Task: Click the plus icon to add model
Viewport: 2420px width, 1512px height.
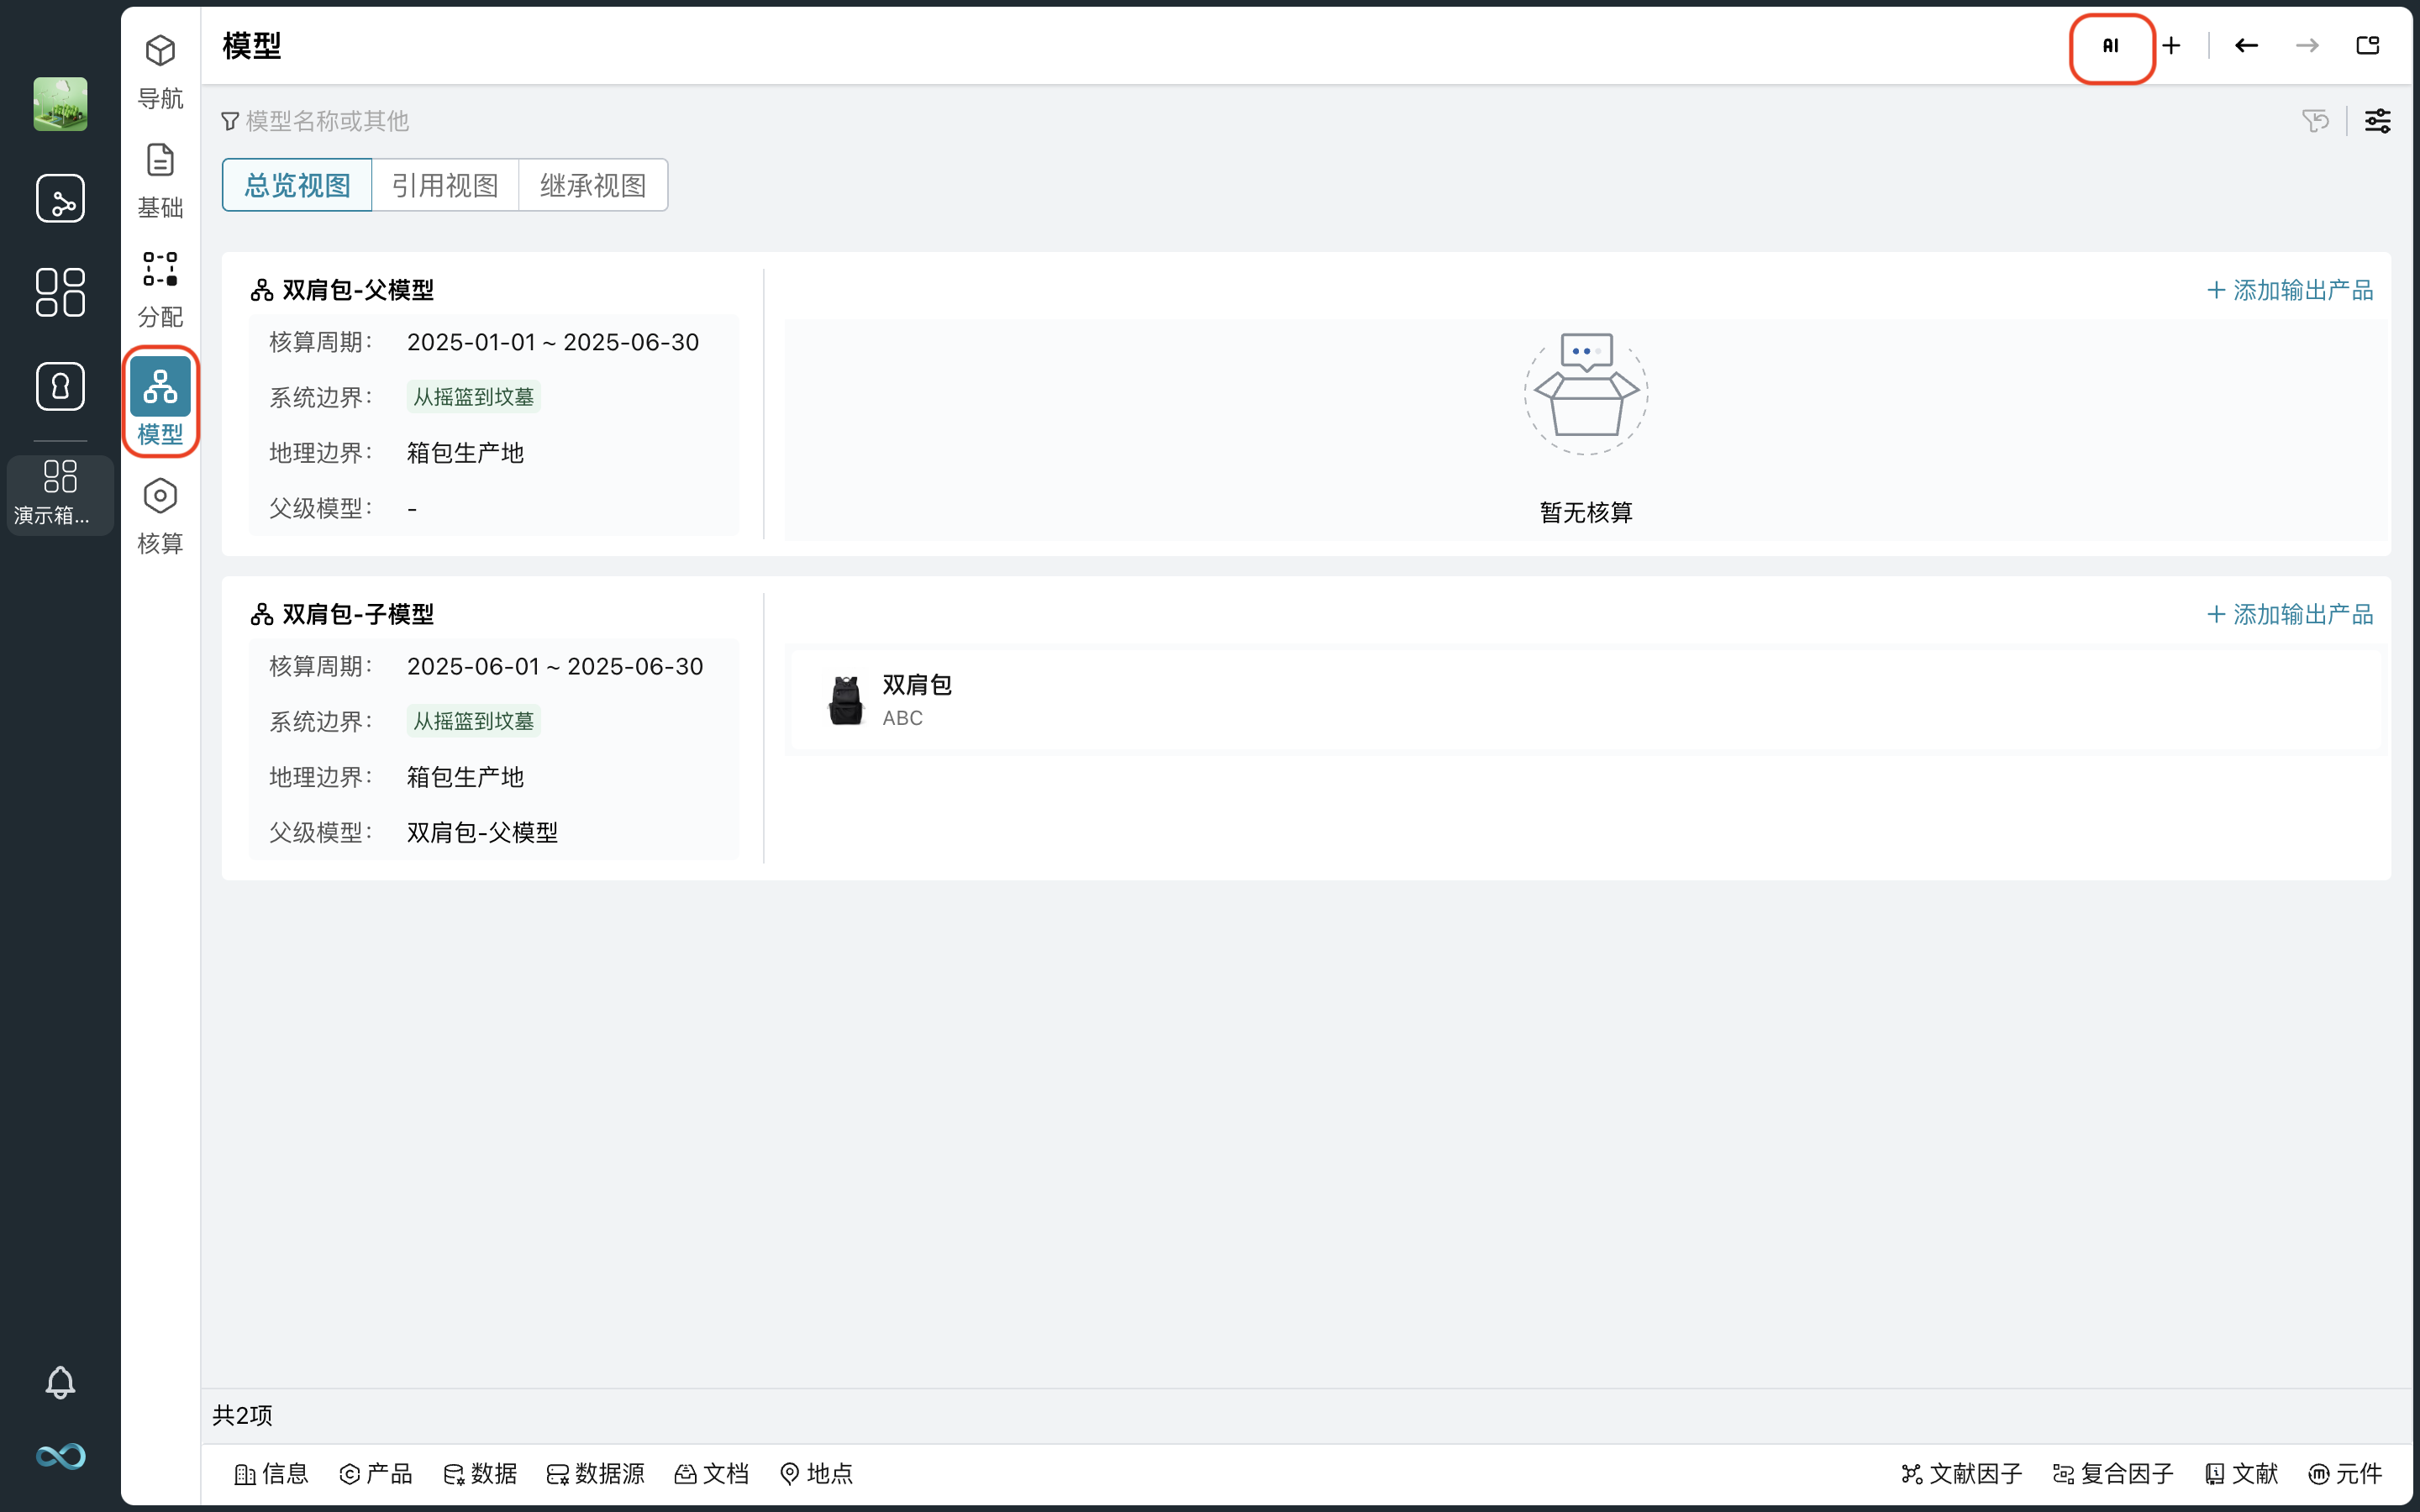Action: tap(2171, 46)
